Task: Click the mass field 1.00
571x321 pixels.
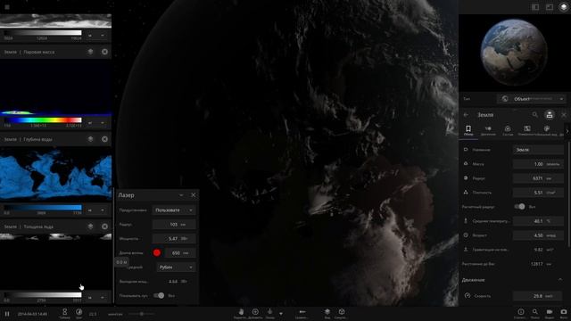Action: 538,164
